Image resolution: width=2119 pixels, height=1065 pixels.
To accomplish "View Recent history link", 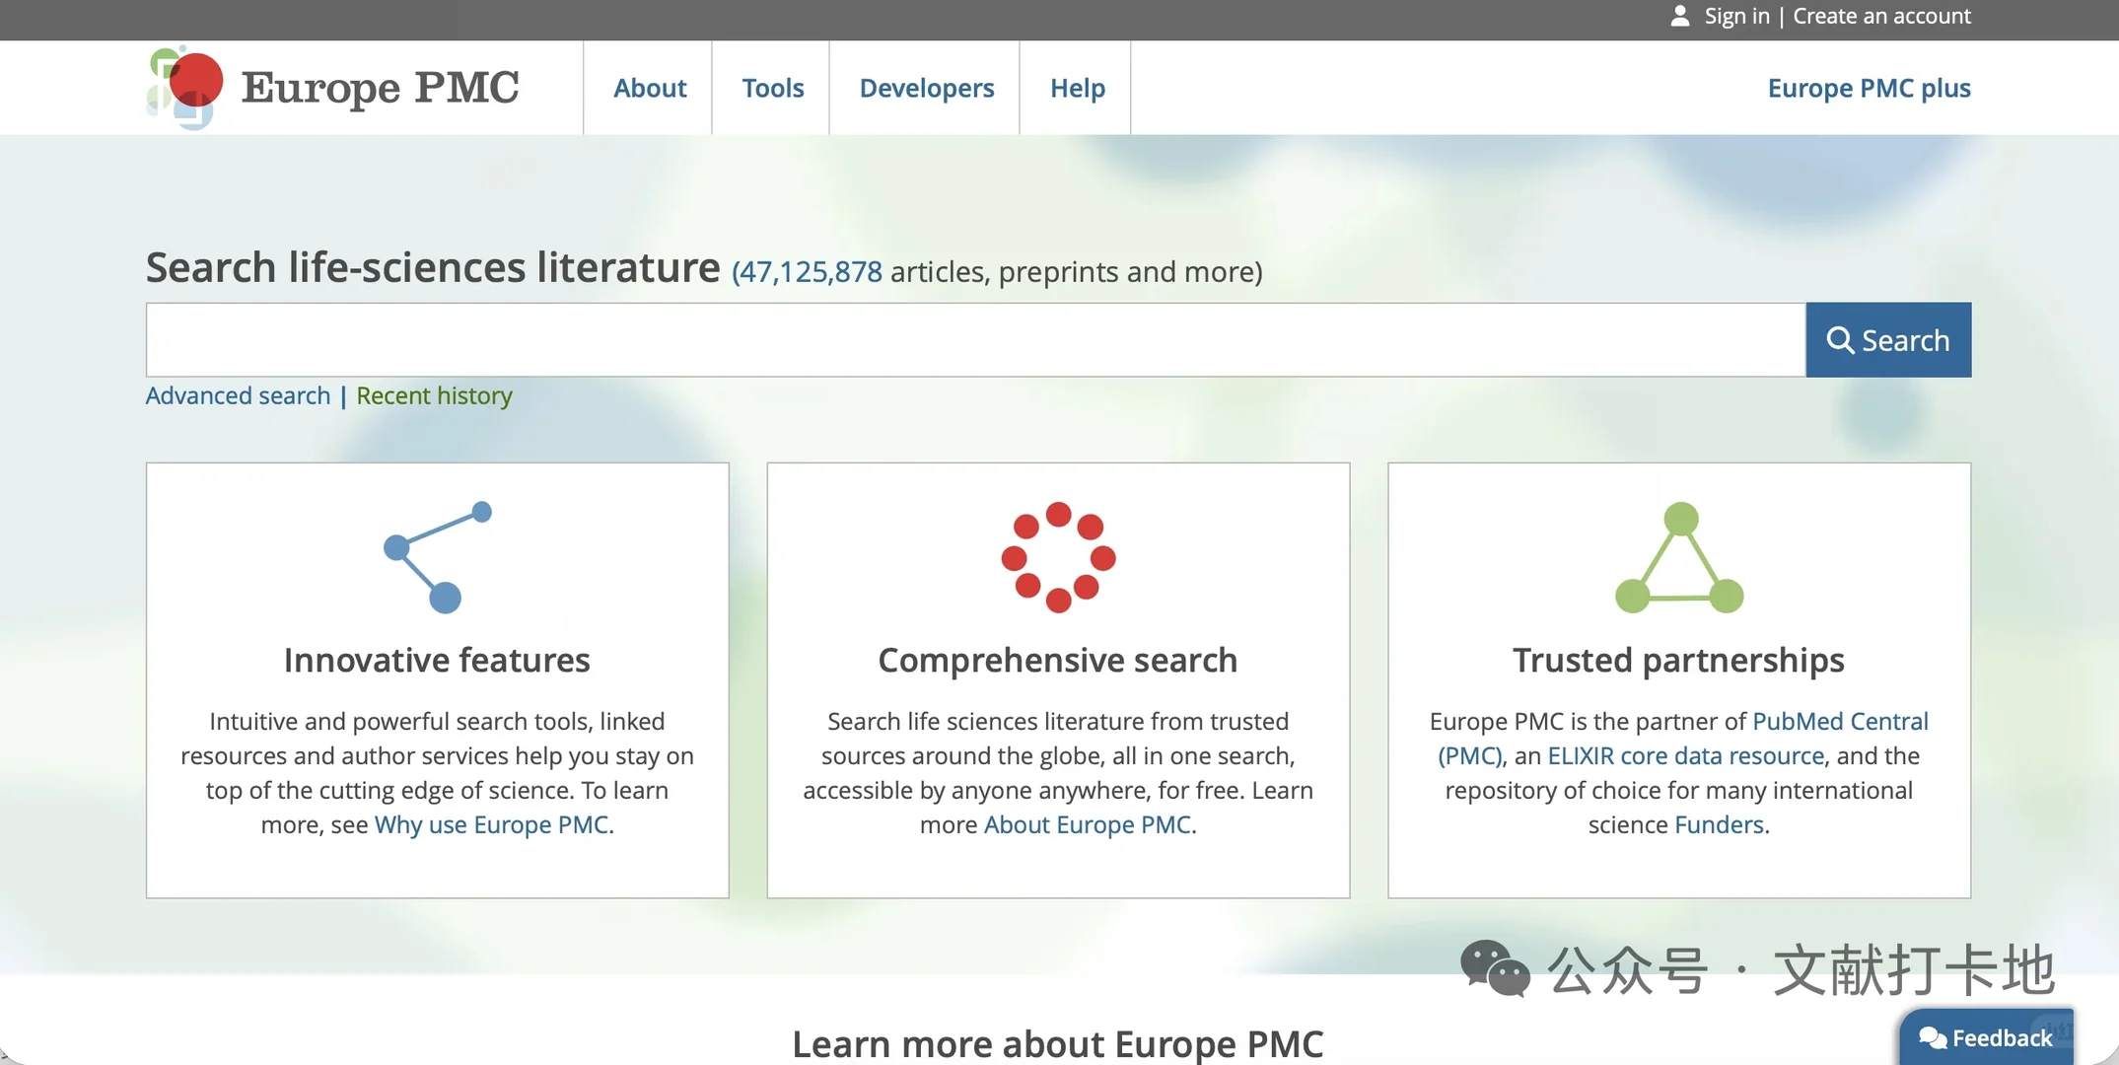I will coord(434,395).
